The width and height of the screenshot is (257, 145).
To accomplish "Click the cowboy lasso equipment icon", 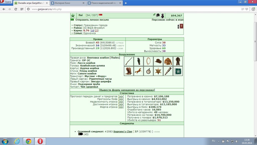I will pyautogui.click(x=148, y=61).
